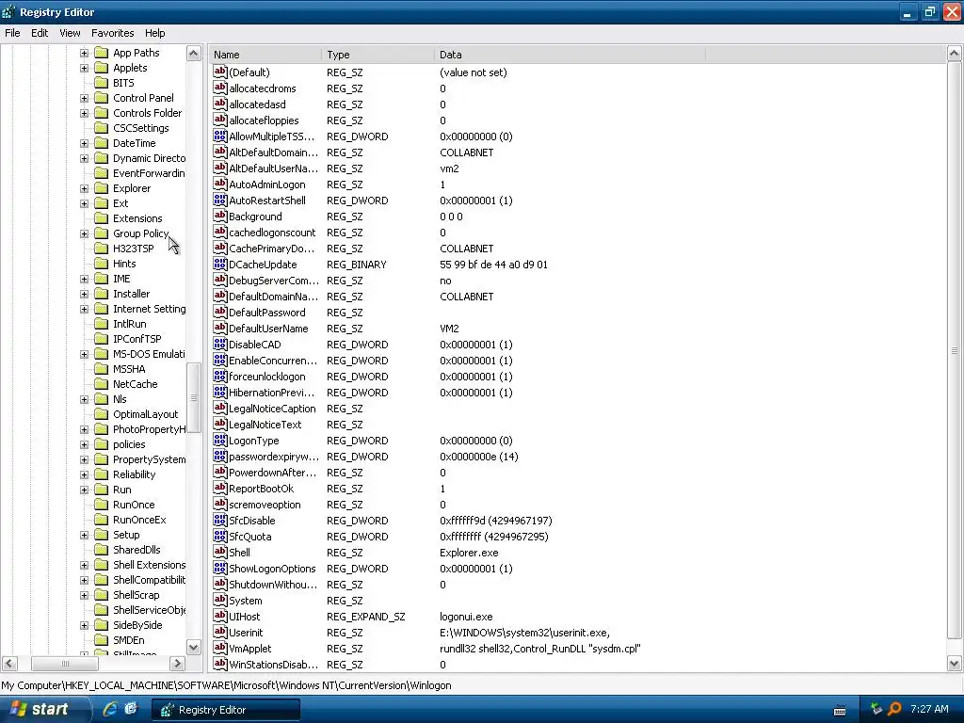Image resolution: width=964 pixels, height=723 pixels.
Task: Click the 7:27 AM clock
Action: tap(929, 709)
